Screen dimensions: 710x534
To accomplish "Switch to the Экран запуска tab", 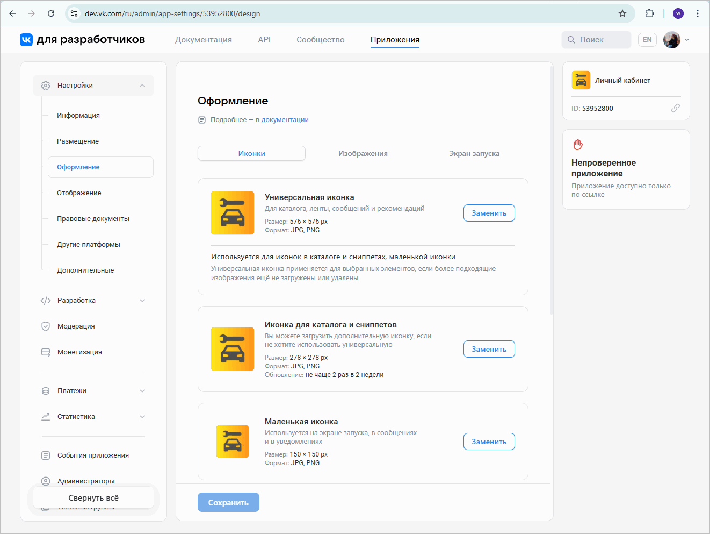I will (474, 153).
